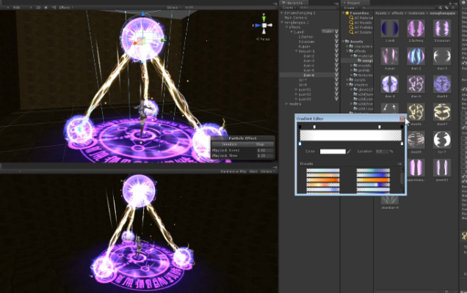The image size is (467, 293).
Task: Click the white Color swatch in Gradient Editor
Action: point(333,152)
